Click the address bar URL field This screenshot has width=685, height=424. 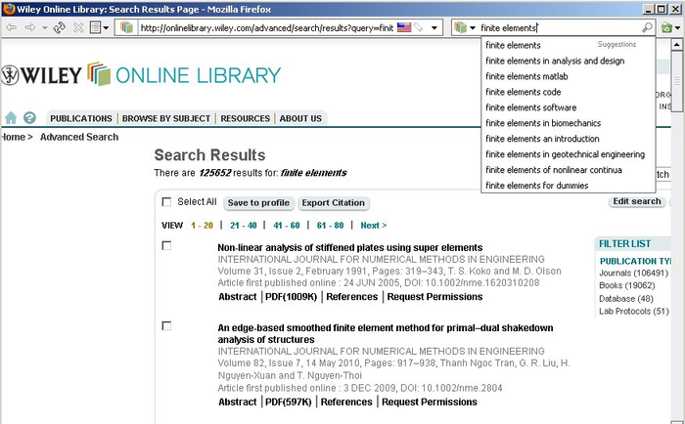tap(266, 28)
